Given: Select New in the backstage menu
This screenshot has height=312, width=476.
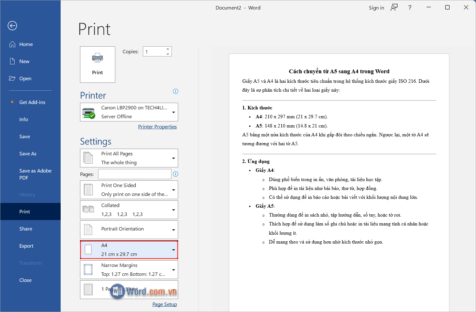Looking at the screenshot, I should pyautogui.click(x=30, y=62).
